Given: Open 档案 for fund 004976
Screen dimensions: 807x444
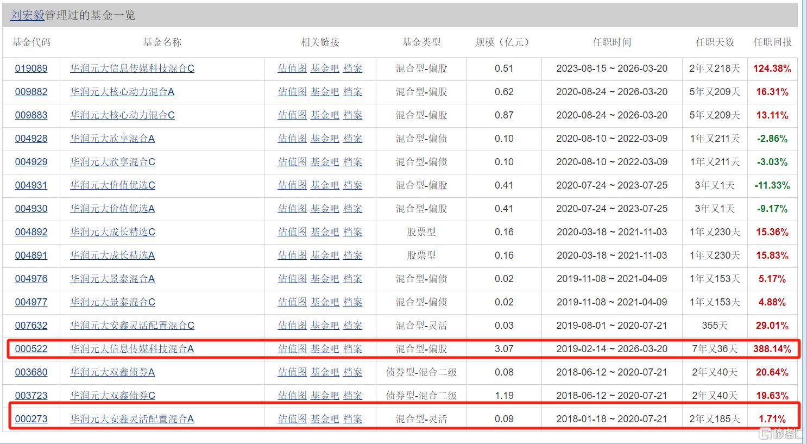Looking at the screenshot, I should (353, 279).
